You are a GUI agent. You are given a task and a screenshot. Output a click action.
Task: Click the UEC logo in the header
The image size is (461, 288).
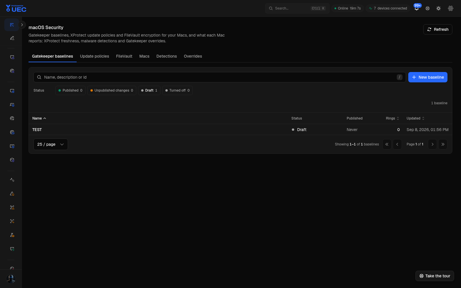click(16, 8)
